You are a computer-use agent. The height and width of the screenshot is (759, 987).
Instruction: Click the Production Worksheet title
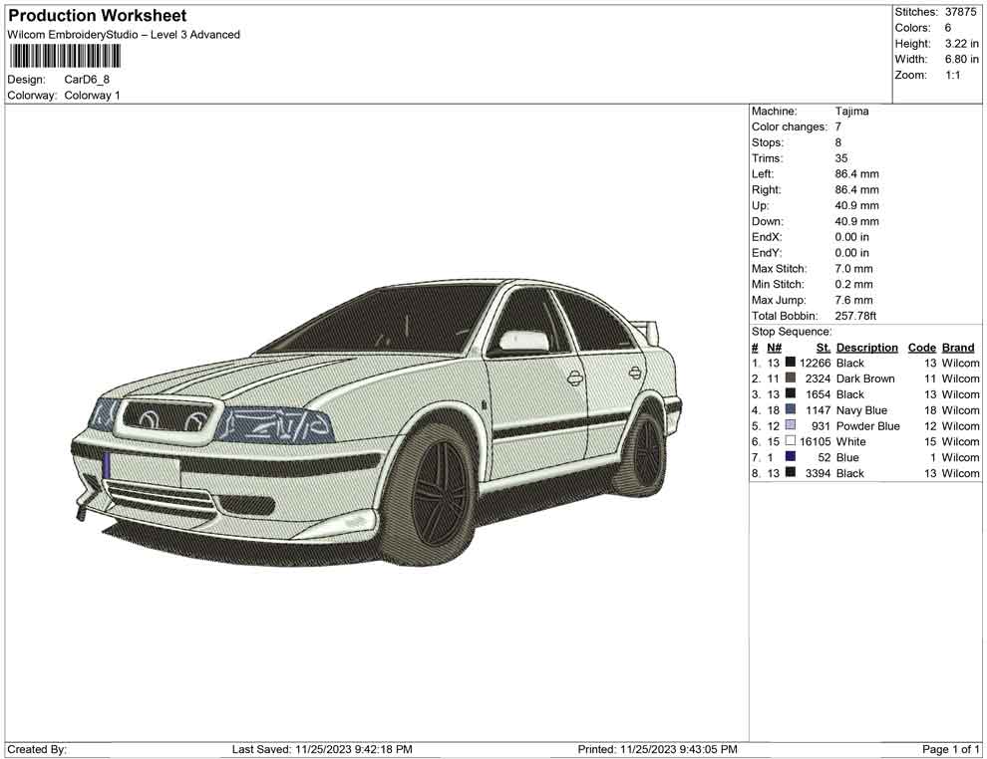tap(97, 16)
